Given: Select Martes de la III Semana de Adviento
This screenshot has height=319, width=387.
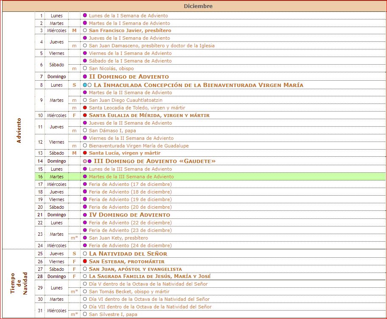Looking at the screenshot, I should click(131, 177).
